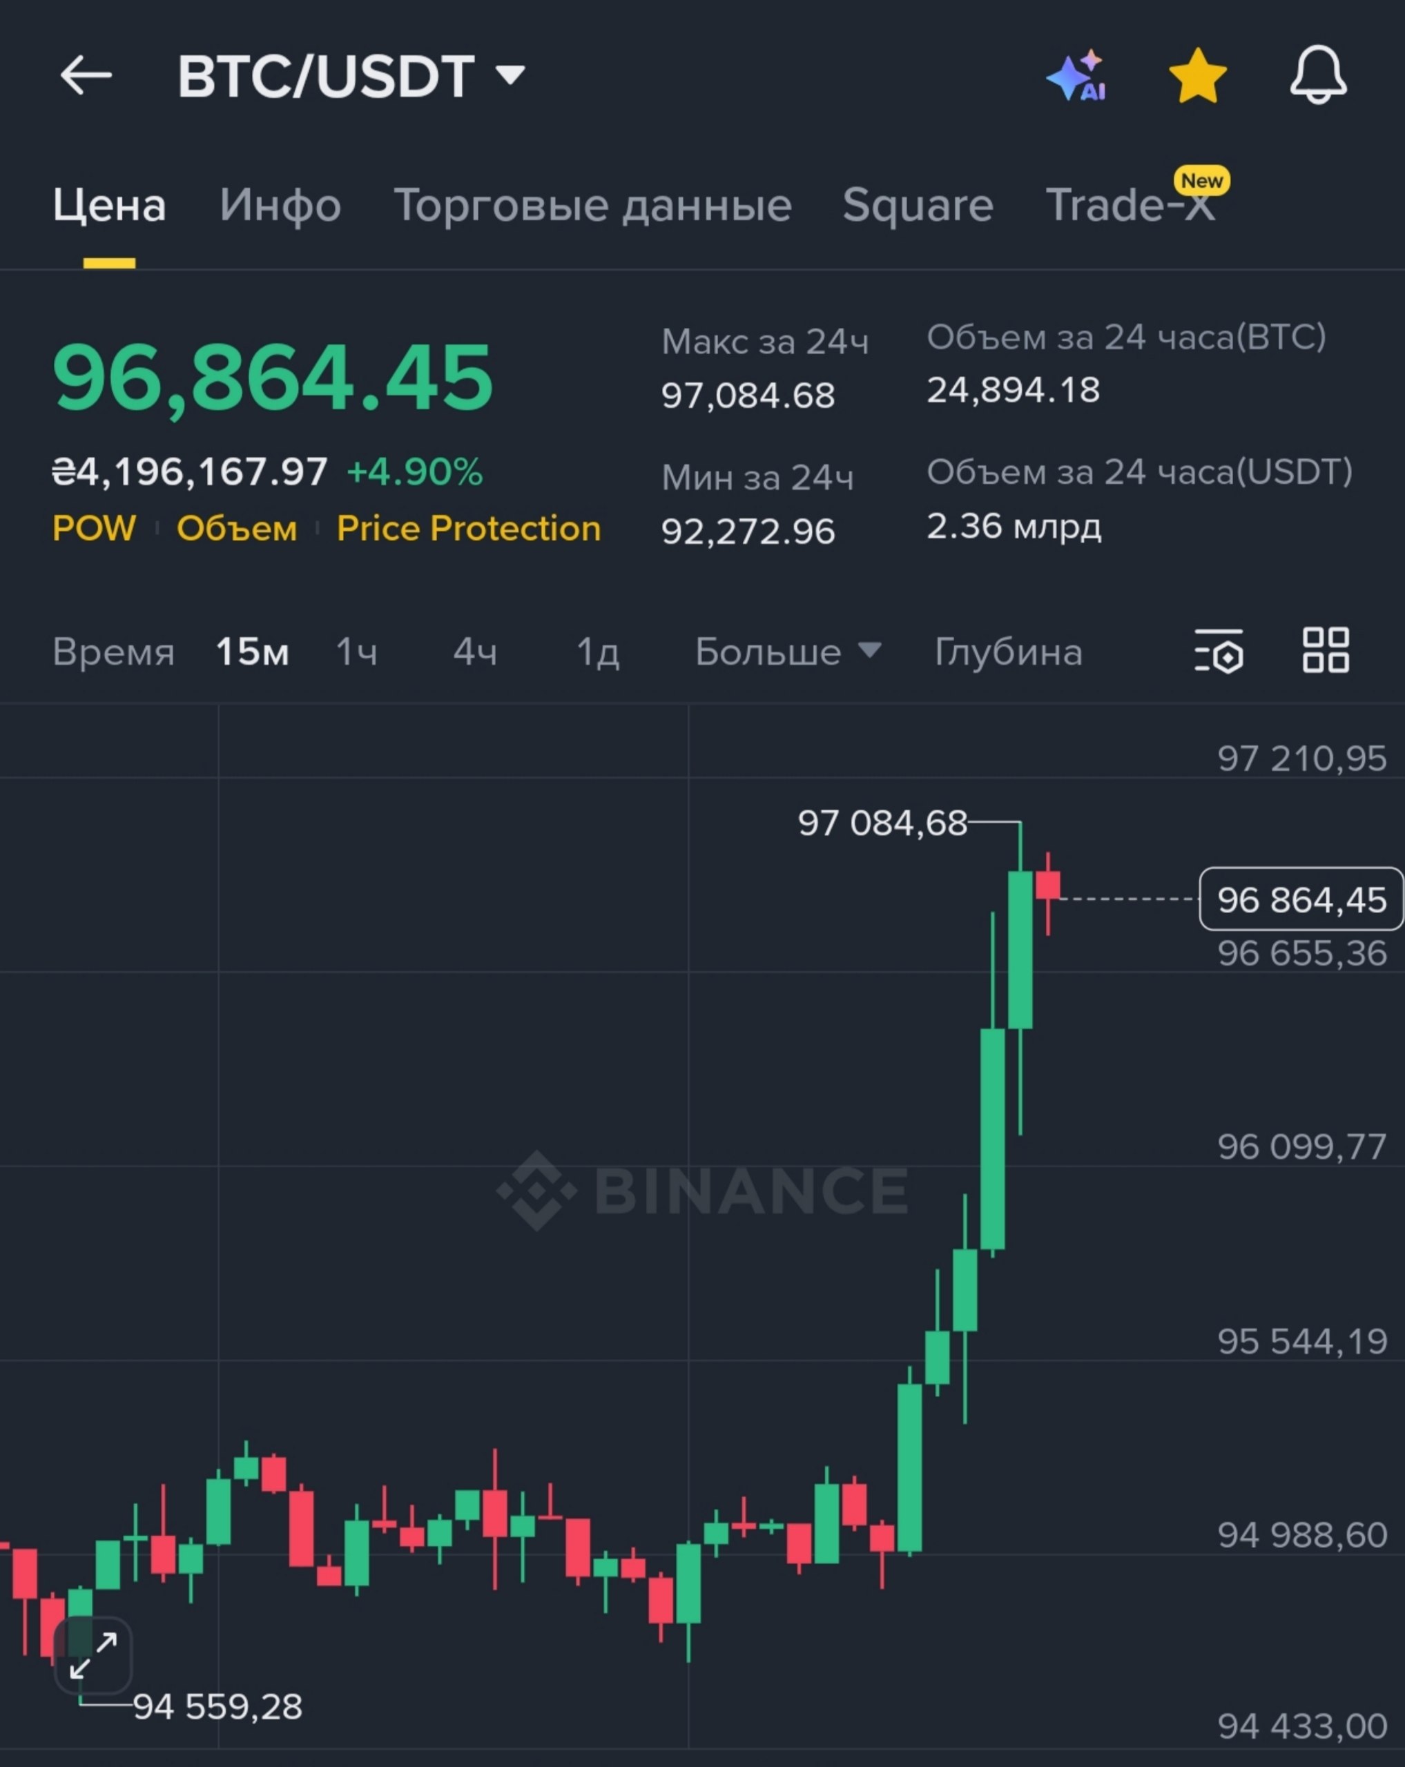Open the Торговые данные tab
The height and width of the screenshot is (1767, 1405).
click(x=592, y=205)
